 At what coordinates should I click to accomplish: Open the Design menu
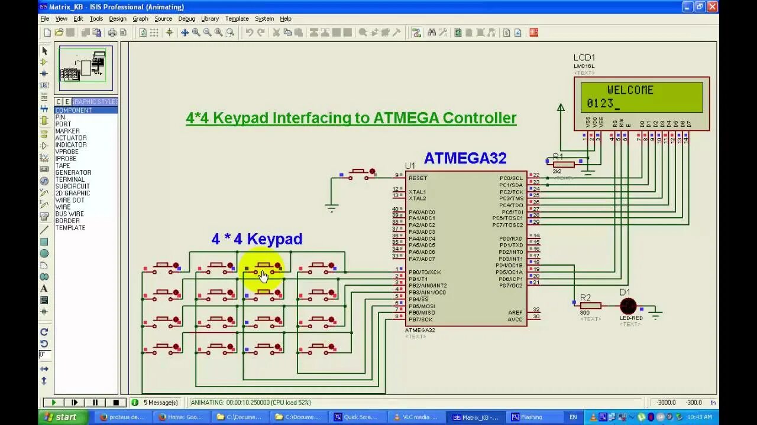coord(117,19)
